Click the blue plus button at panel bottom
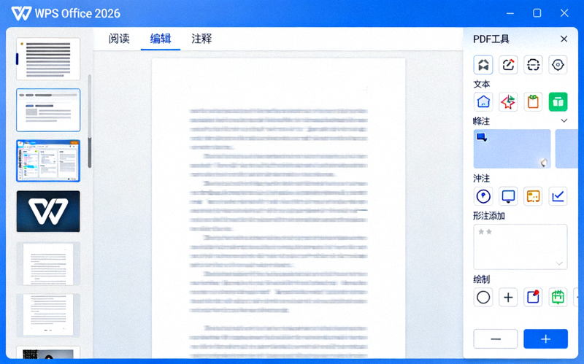The height and width of the screenshot is (364, 584). click(x=545, y=338)
